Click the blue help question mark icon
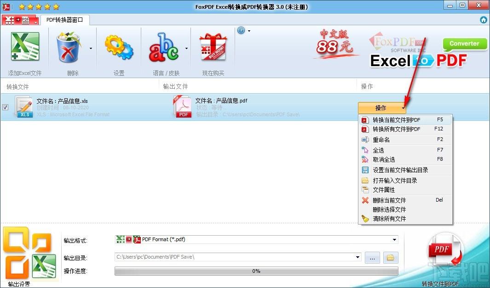This screenshot has width=490, height=288. [241, 31]
